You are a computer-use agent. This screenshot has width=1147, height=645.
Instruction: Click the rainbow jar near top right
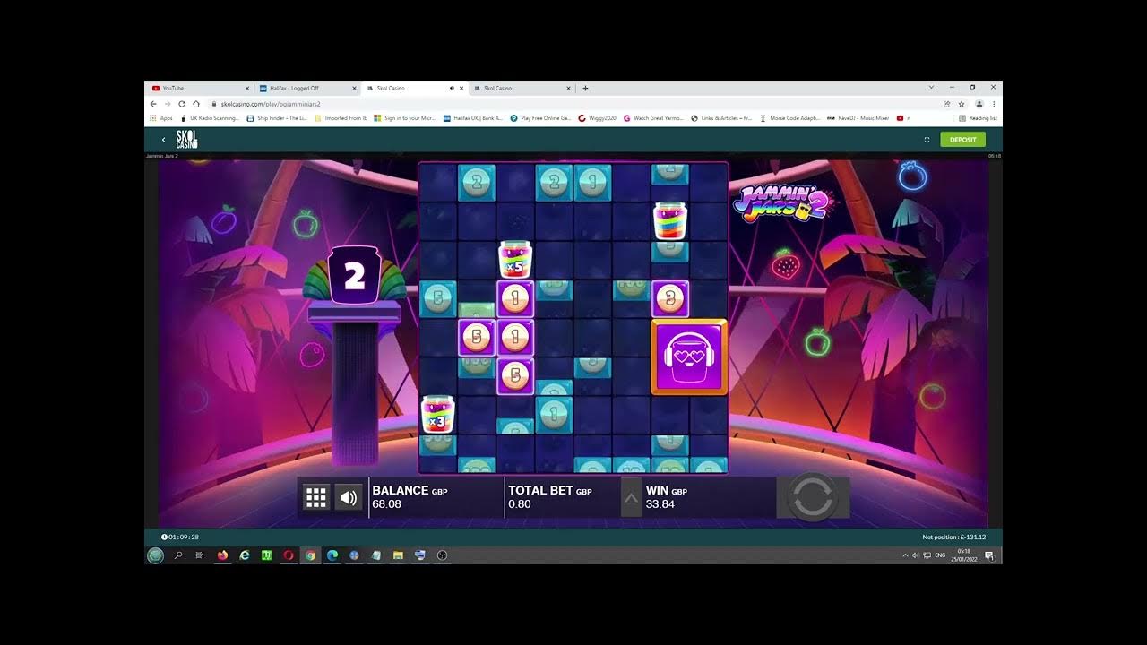click(x=670, y=221)
